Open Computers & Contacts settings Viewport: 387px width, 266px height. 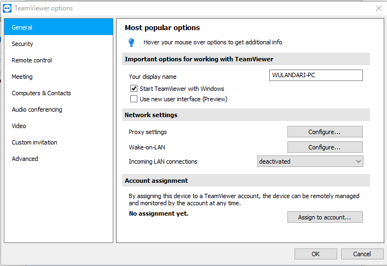(x=59, y=93)
